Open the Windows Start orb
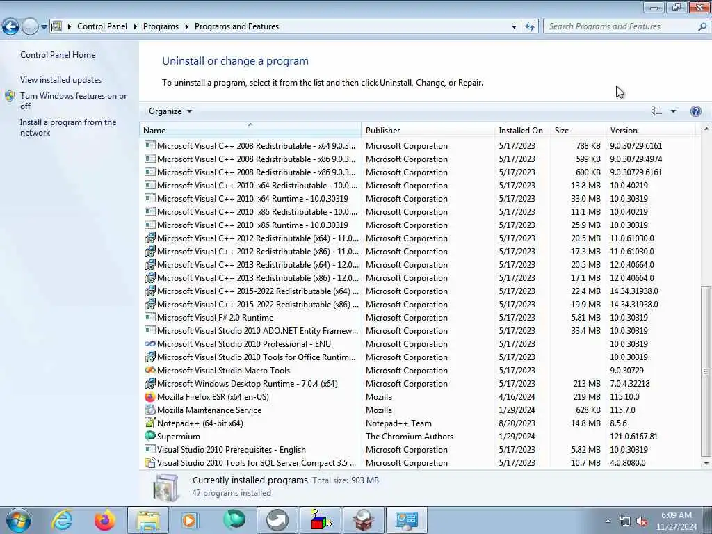 pyautogui.click(x=19, y=520)
